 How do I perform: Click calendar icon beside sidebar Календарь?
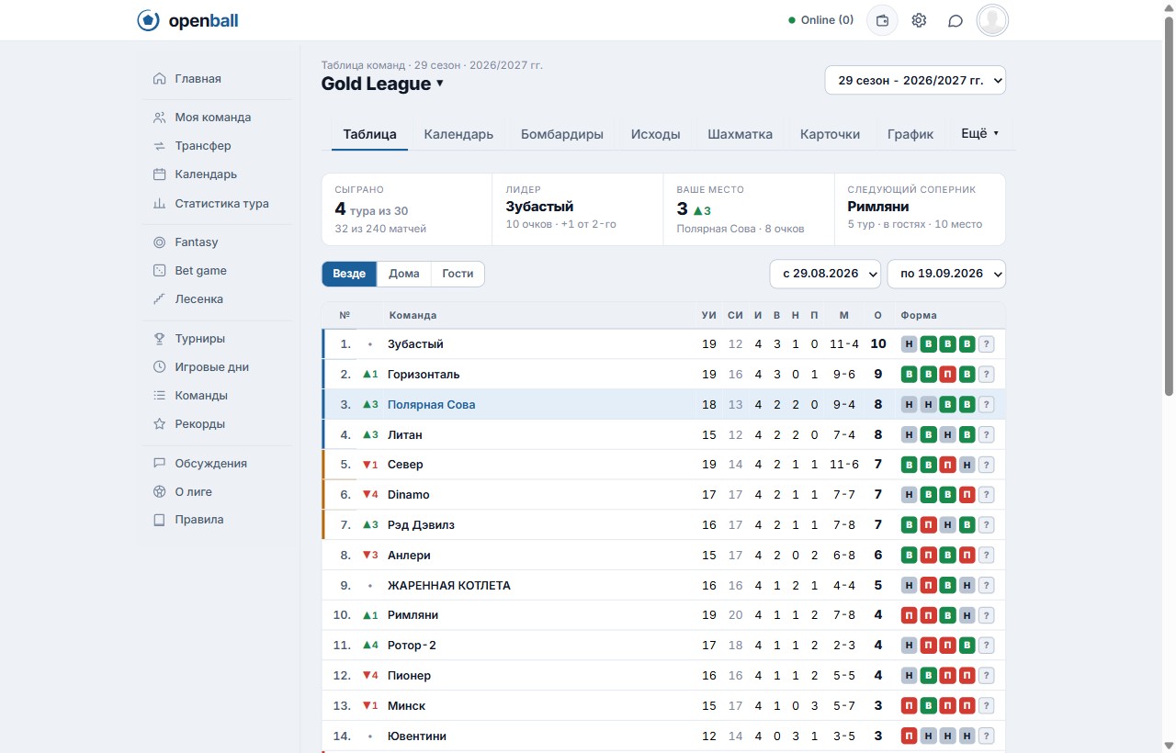(159, 174)
